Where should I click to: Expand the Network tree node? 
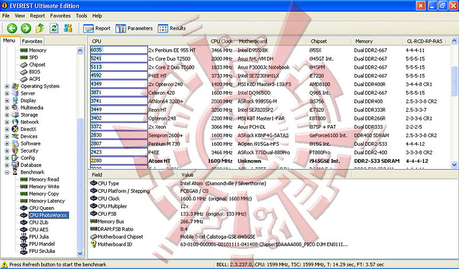point(7,122)
